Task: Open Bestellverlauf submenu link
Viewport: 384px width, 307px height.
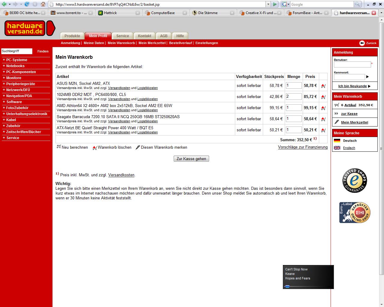Action: (x=181, y=43)
